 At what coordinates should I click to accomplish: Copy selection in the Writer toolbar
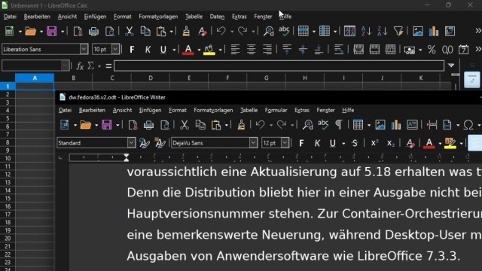click(x=200, y=125)
